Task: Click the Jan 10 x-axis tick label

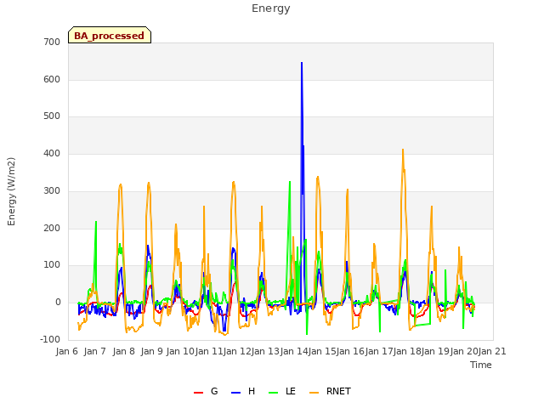Action: click(180, 351)
